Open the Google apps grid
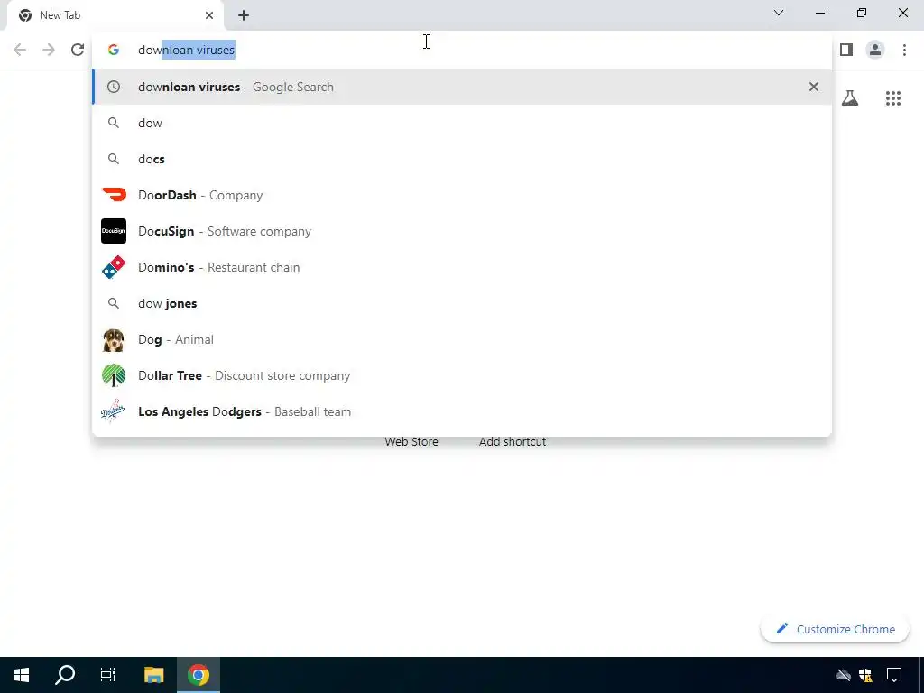 893,98
